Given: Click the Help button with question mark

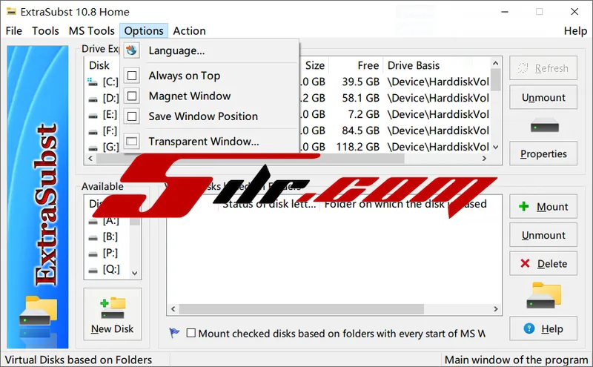Looking at the screenshot, I should tap(543, 328).
